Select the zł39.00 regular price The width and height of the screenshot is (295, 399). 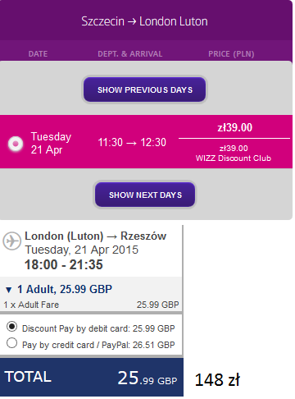click(234, 127)
